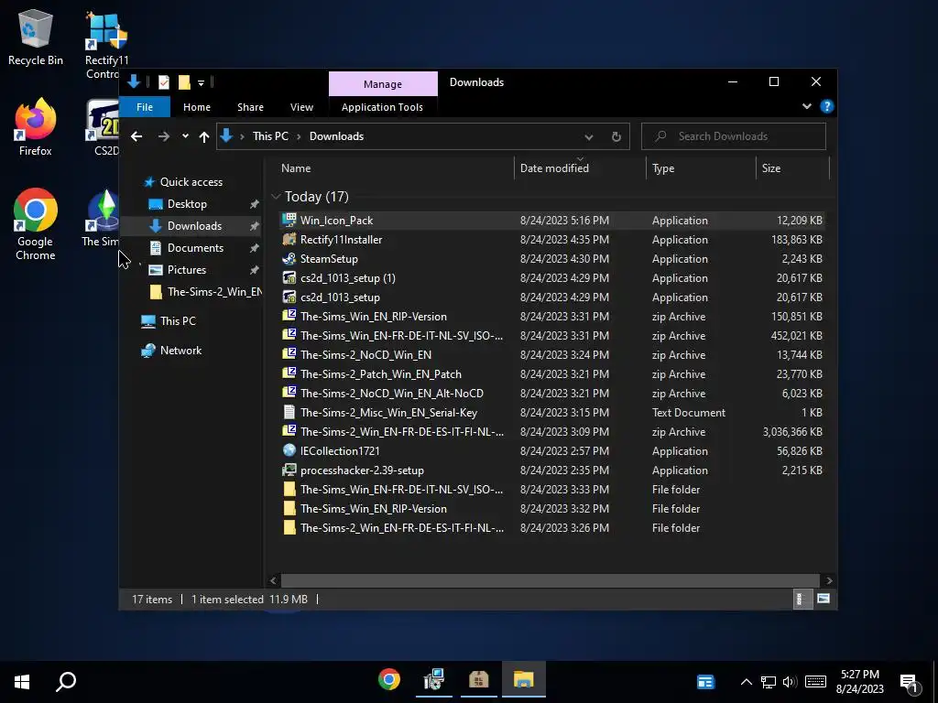The width and height of the screenshot is (938, 703).
Task: Select IECollection1721 application icon
Action: (x=289, y=450)
